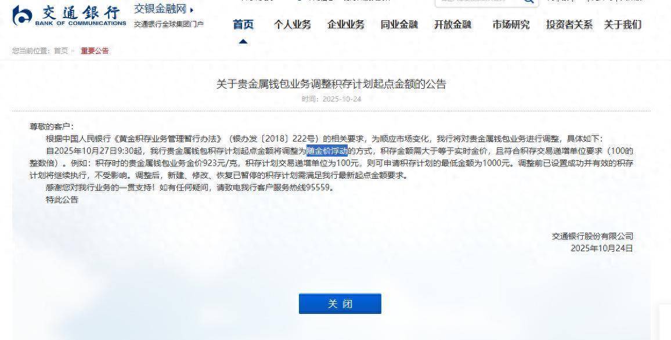The width and height of the screenshot is (671, 340).
Task: Open the 个人业务 menu
Action: click(293, 25)
